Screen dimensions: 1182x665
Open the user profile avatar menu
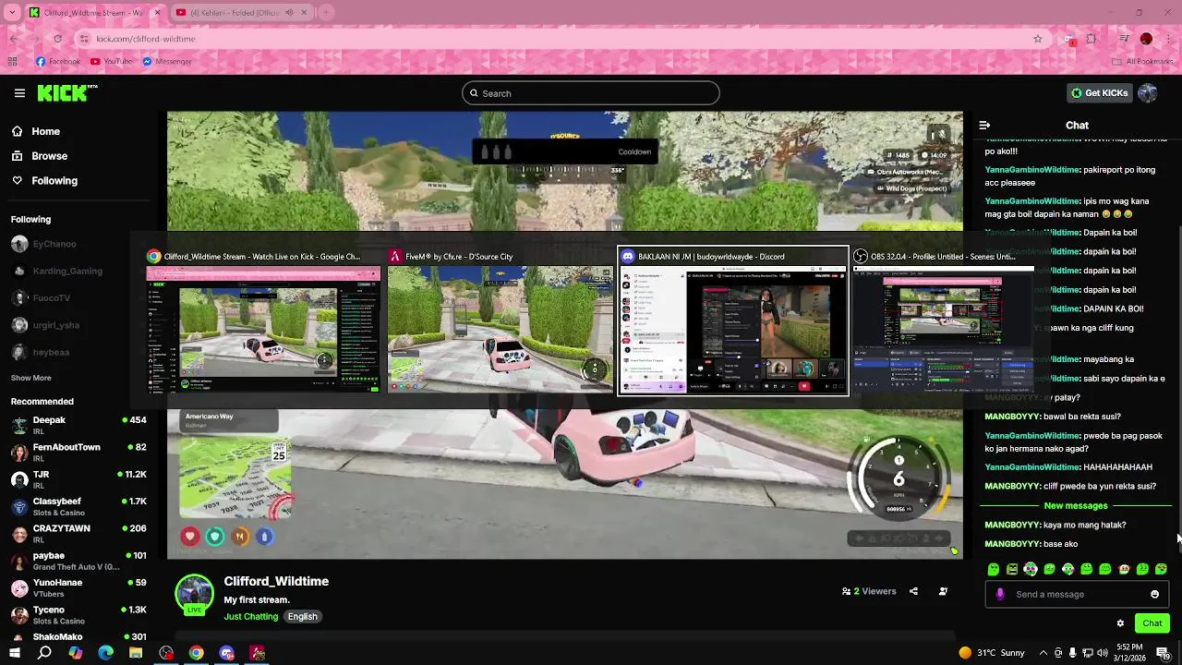1148,93
